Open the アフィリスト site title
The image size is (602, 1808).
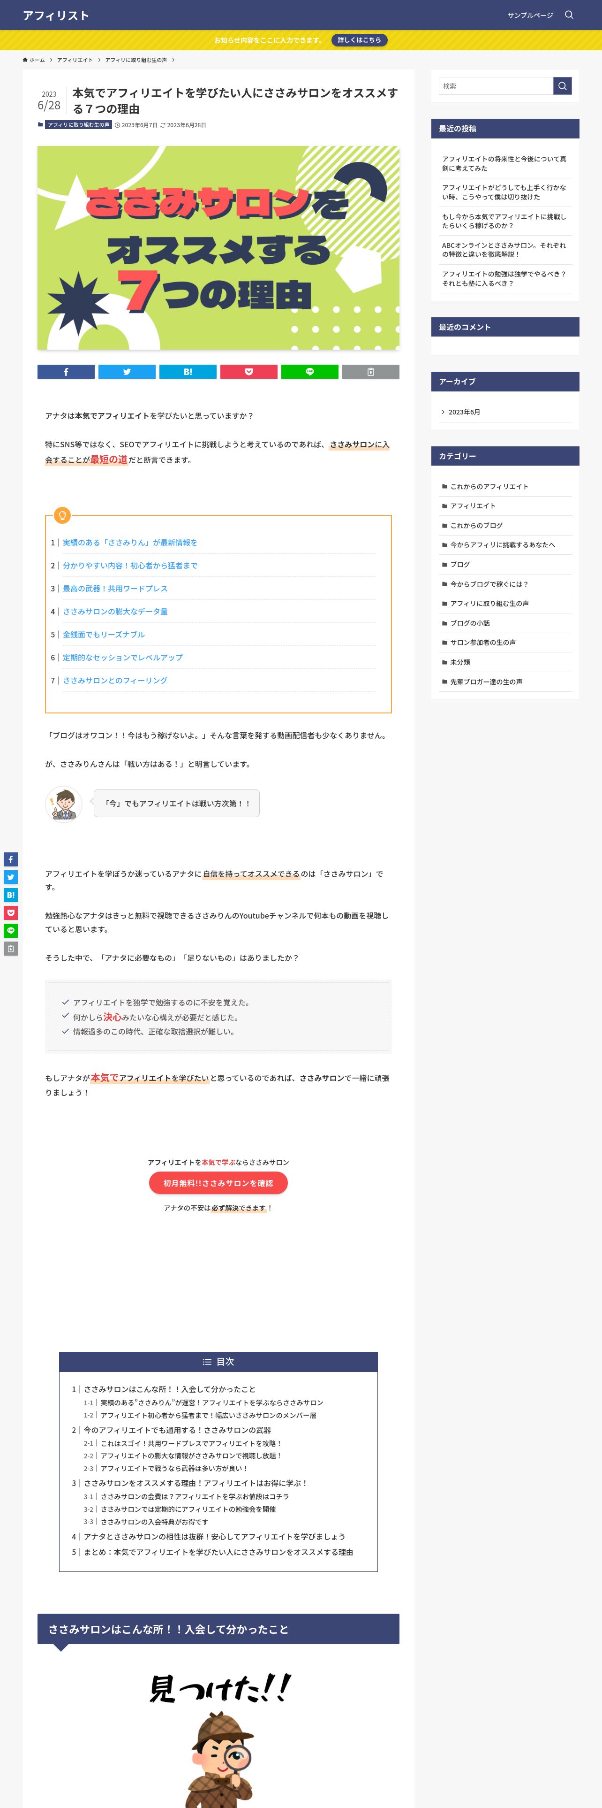(x=56, y=15)
